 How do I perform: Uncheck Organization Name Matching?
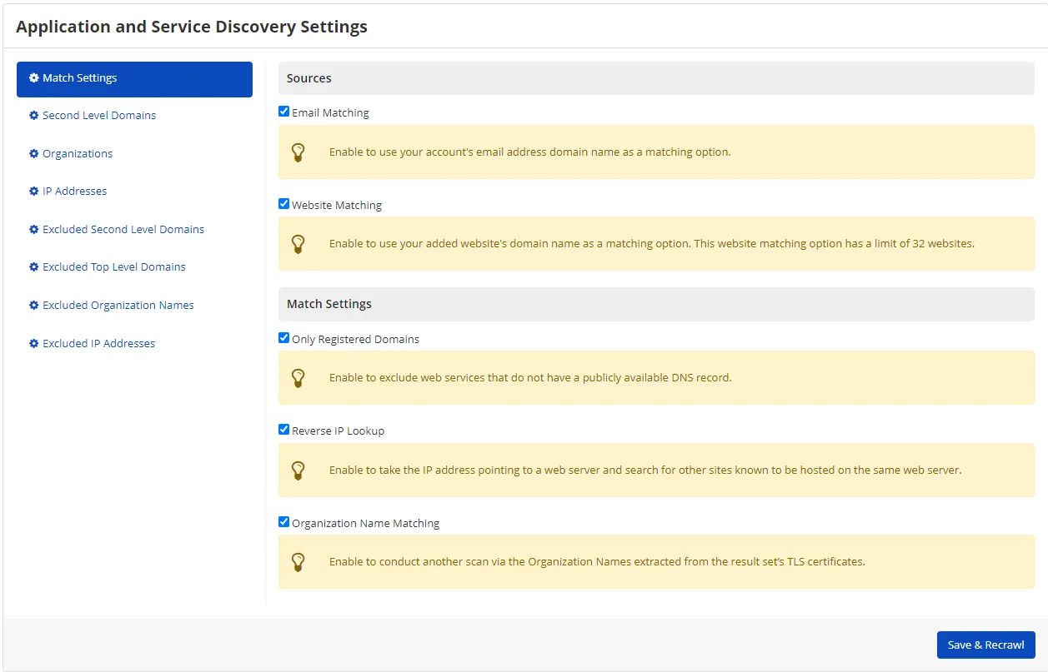(283, 522)
